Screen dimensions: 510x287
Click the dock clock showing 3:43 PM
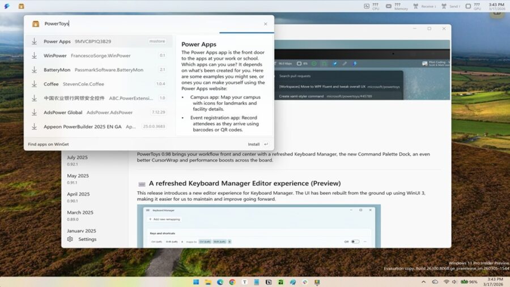tap(496, 6)
